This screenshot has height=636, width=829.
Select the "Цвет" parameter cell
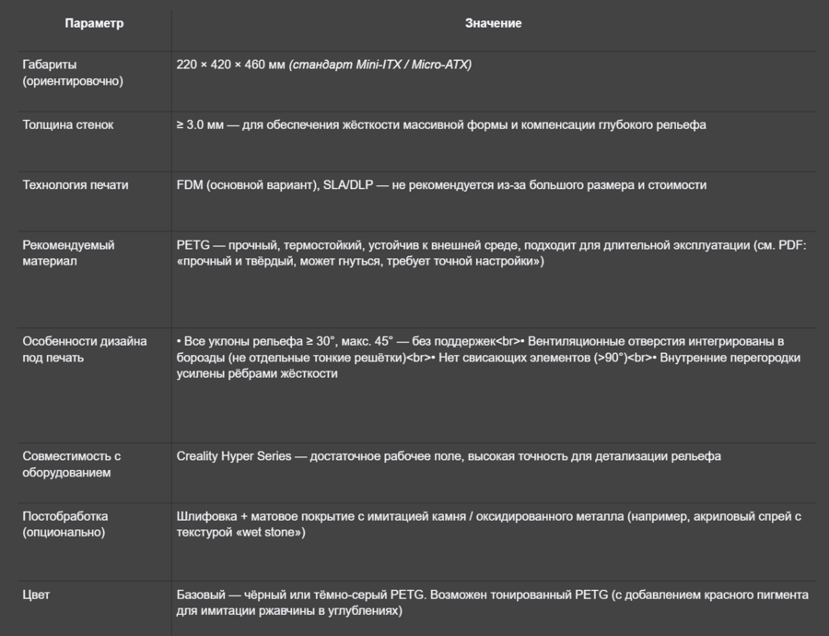click(36, 595)
